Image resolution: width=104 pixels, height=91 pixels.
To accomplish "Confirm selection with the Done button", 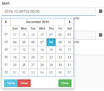I will click(65, 83).
